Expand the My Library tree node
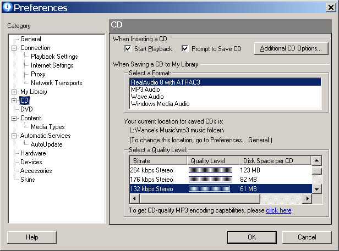Image resolution: width=339 pixels, height=251 pixels. coord(14,92)
